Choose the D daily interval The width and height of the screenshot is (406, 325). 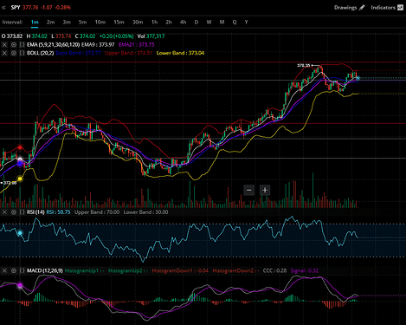click(x=197, y=22)
